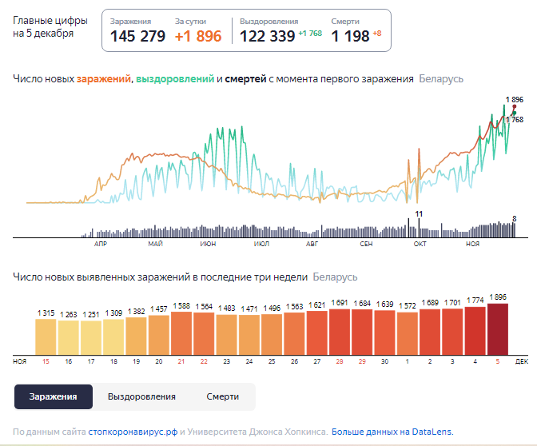Click the orange заражений legend word

click(105, 79)
